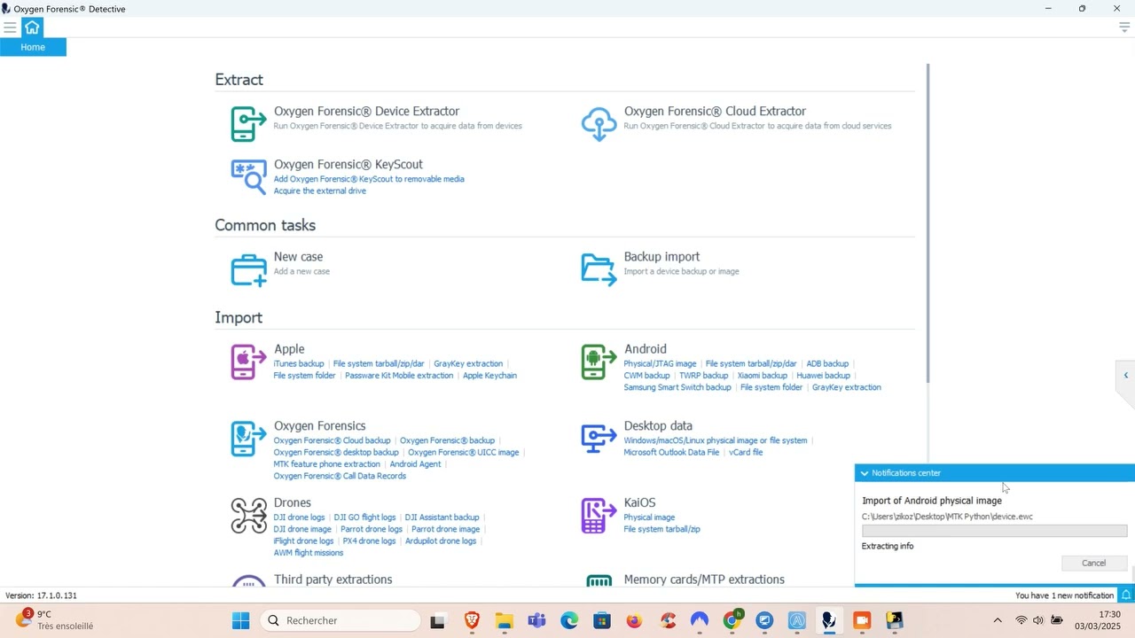
Task: Click the notification bell icon
Action: (1126, 595)
